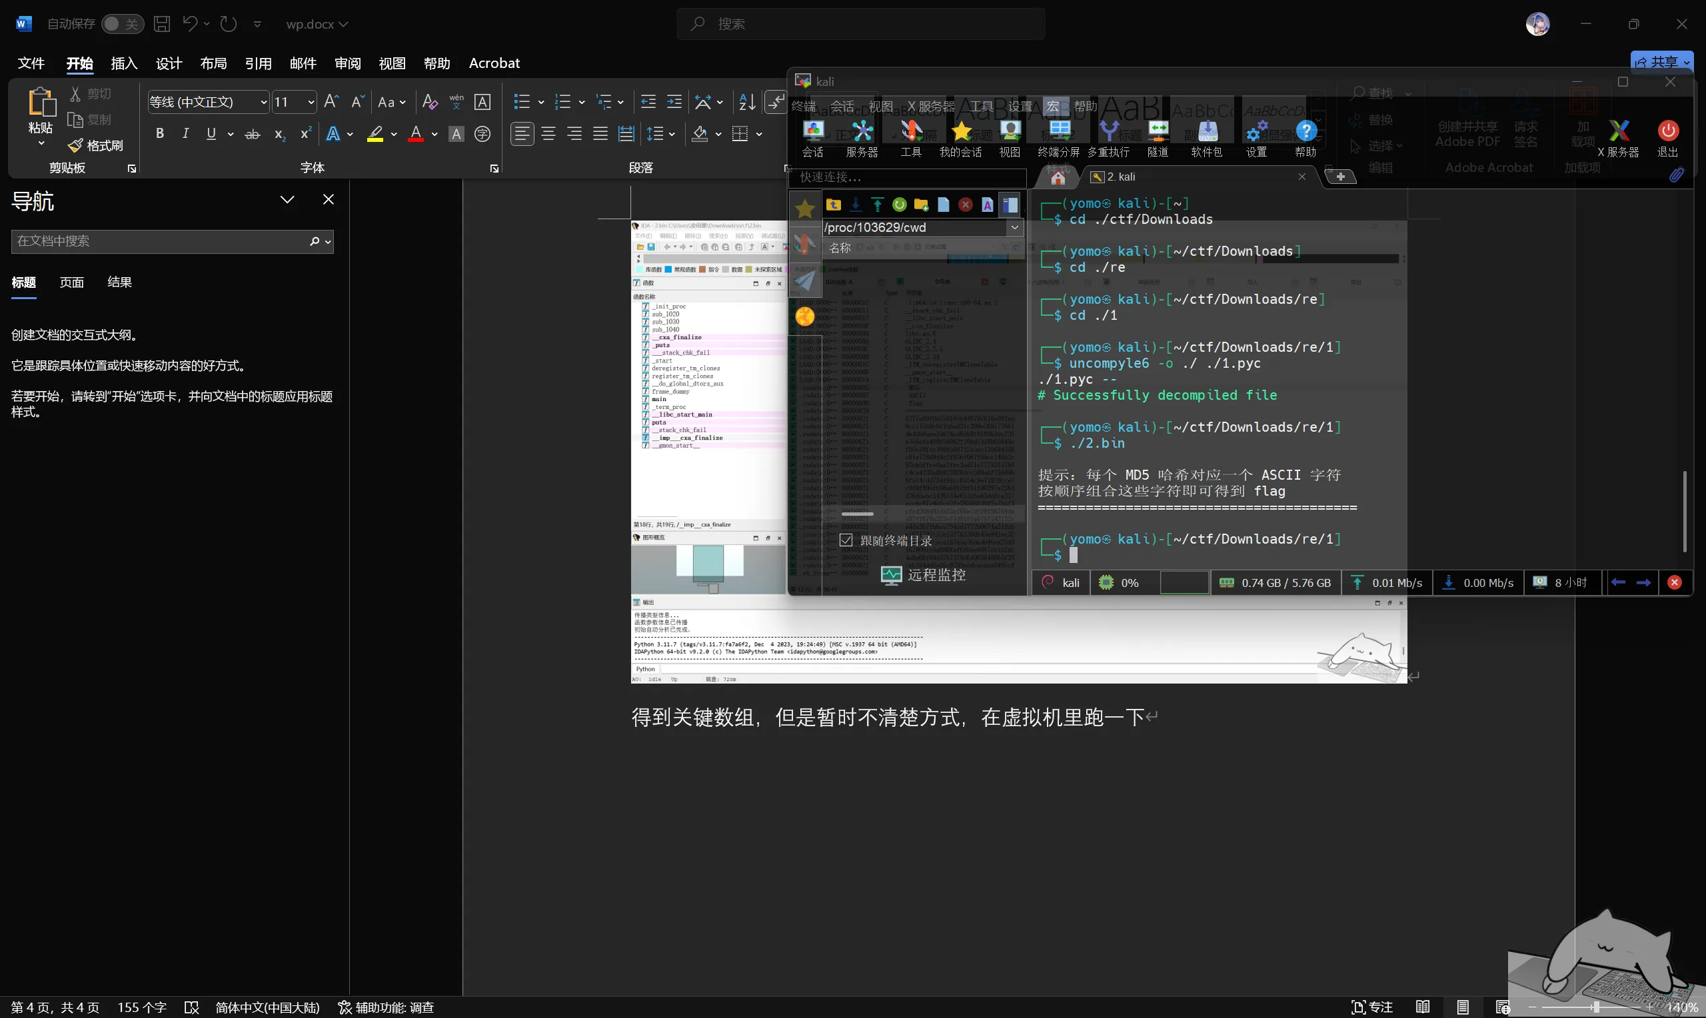Viewport: 1706px width, 1018px height.
Task: Toggle the 自动保存 AutoSave switch
Action: point(123,24)
